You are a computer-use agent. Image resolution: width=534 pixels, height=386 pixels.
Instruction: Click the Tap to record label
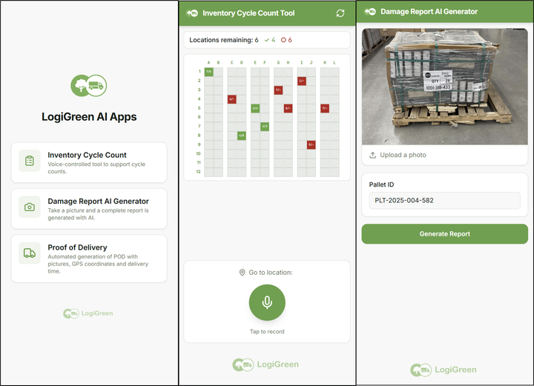pyautogui.click(x=267, y=332)
